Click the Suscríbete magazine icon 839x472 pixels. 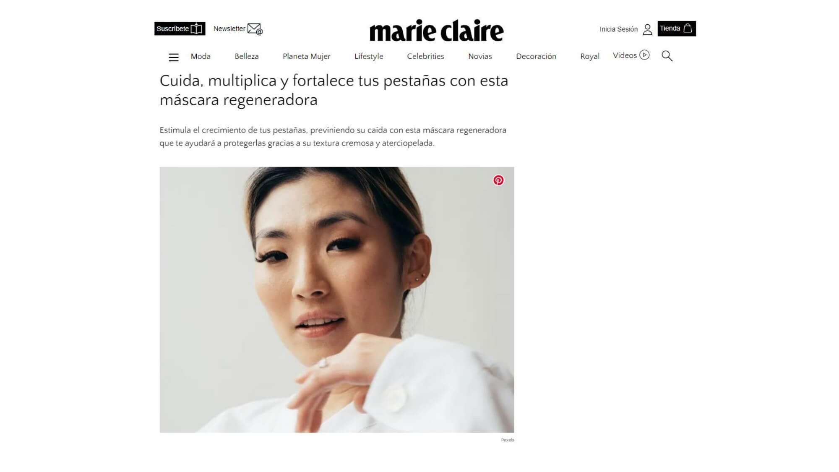click(196, 29)
